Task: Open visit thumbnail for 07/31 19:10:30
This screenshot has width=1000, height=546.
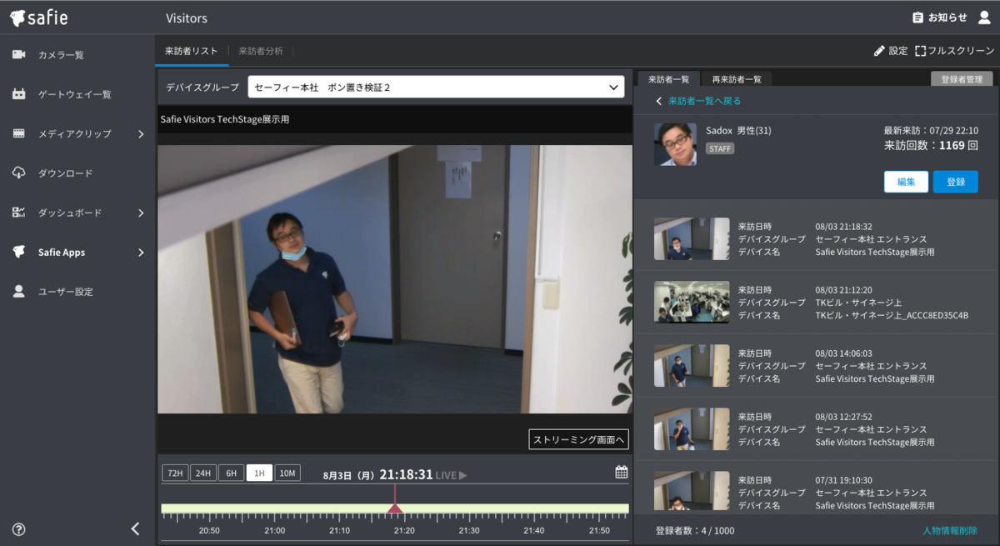Action: [692, 490]
